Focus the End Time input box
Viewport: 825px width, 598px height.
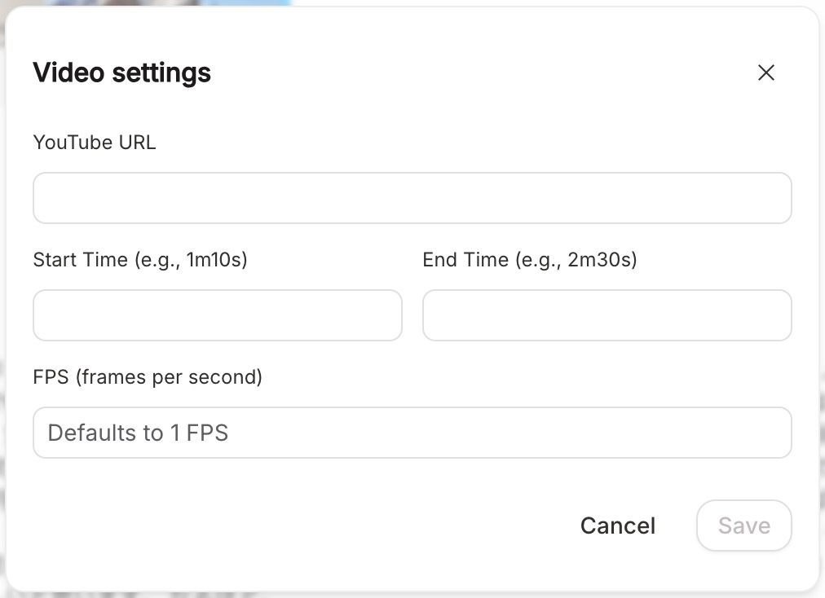[x=607, y=315]
